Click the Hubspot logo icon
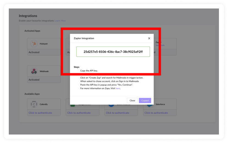 click(34, 44)
